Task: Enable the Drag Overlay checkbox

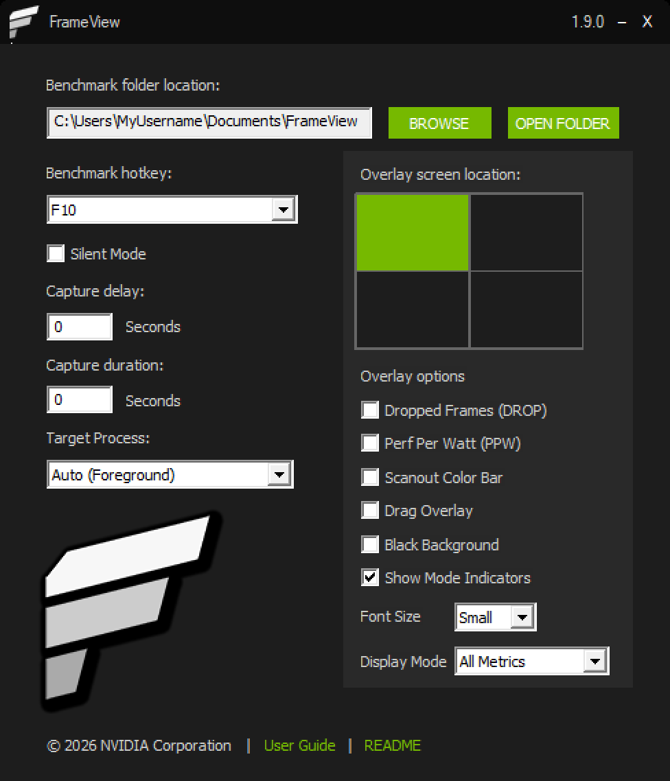Action: click(370, 511)
